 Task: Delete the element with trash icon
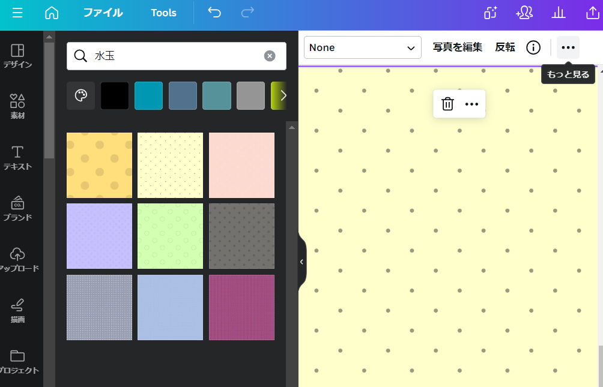[x=447, y=104]
